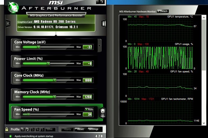Image resolution: width=208 pixels, height=138 pixels.
Task: Click the MSI Afterburner green logo
Action: (13, 8)
